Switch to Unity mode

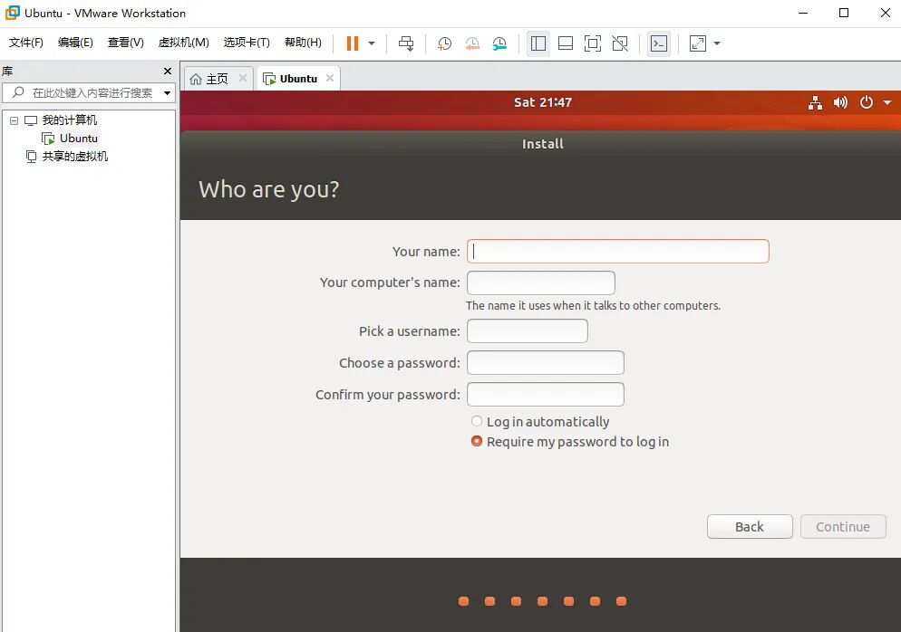coord(620,43)
